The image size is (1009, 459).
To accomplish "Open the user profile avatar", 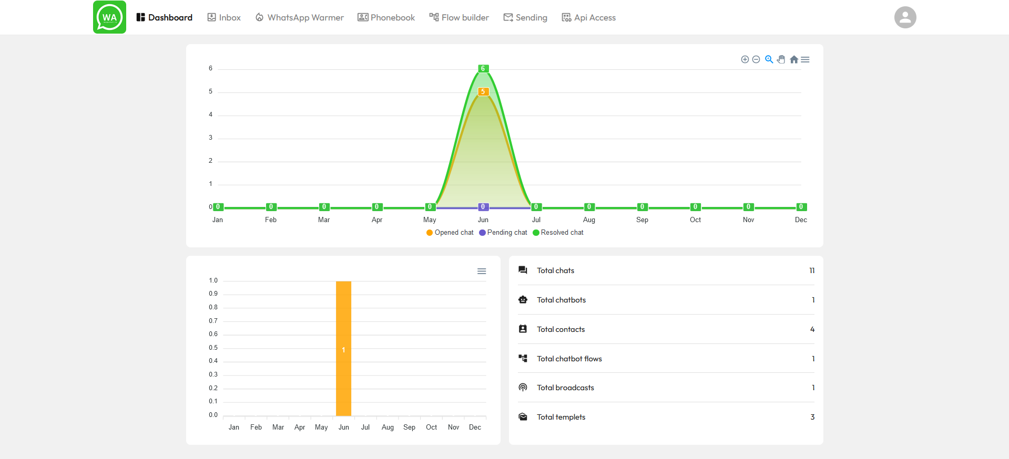I will point(905,17).
